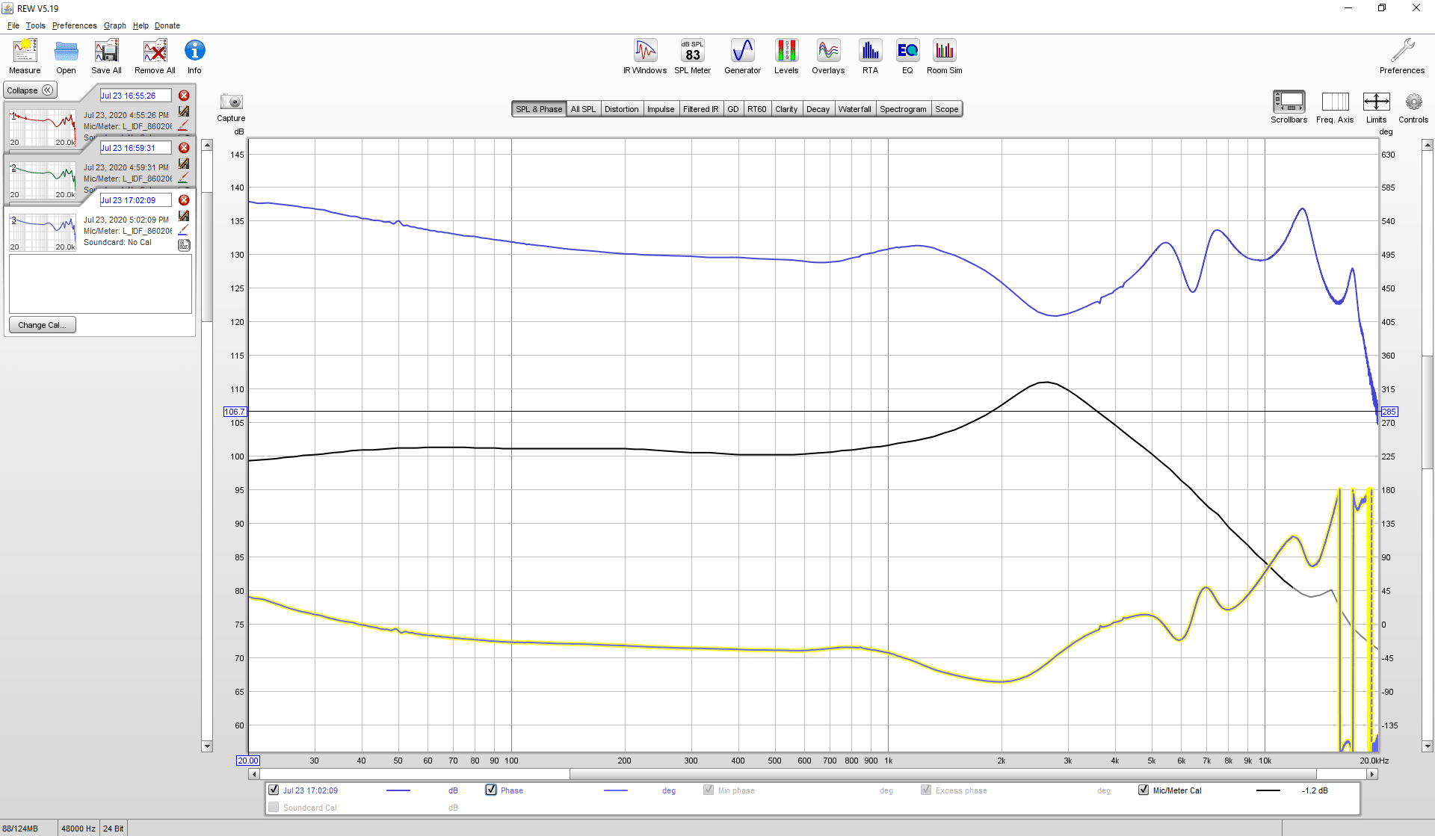Open the EQ window
The image size is (1435, 836).
click(907, 51)
